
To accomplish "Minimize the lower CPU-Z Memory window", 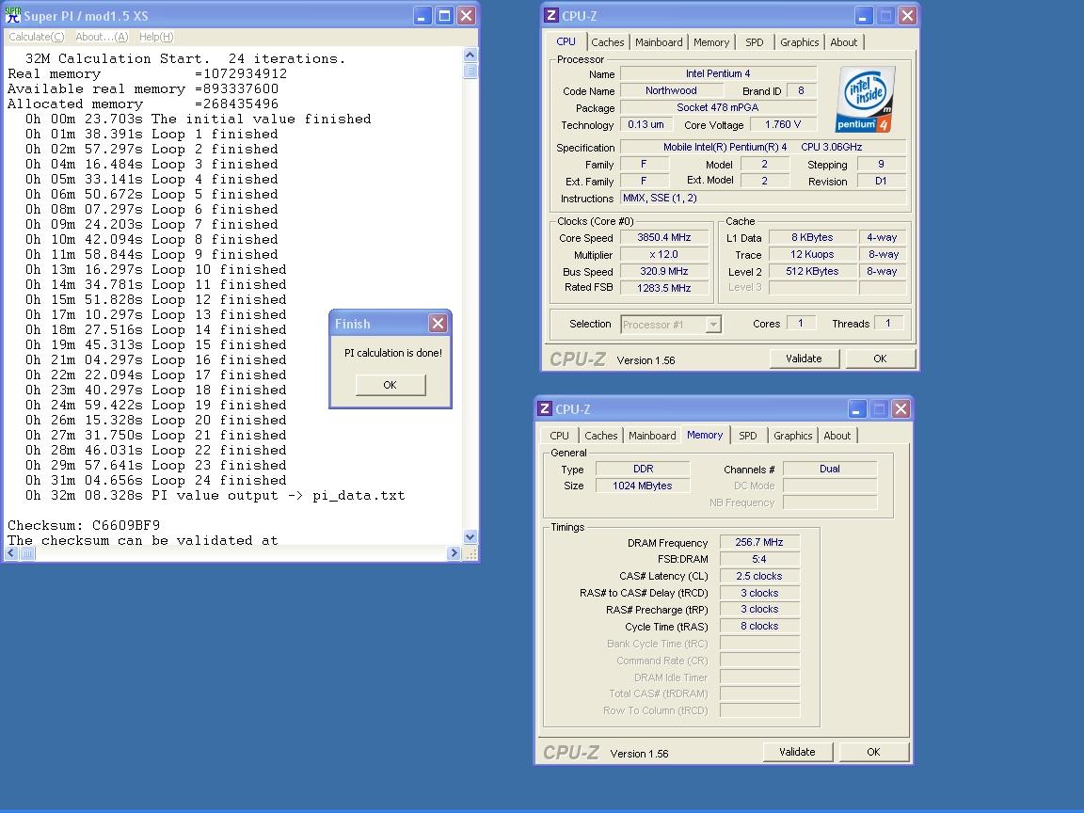I will [x=856, y=408].
